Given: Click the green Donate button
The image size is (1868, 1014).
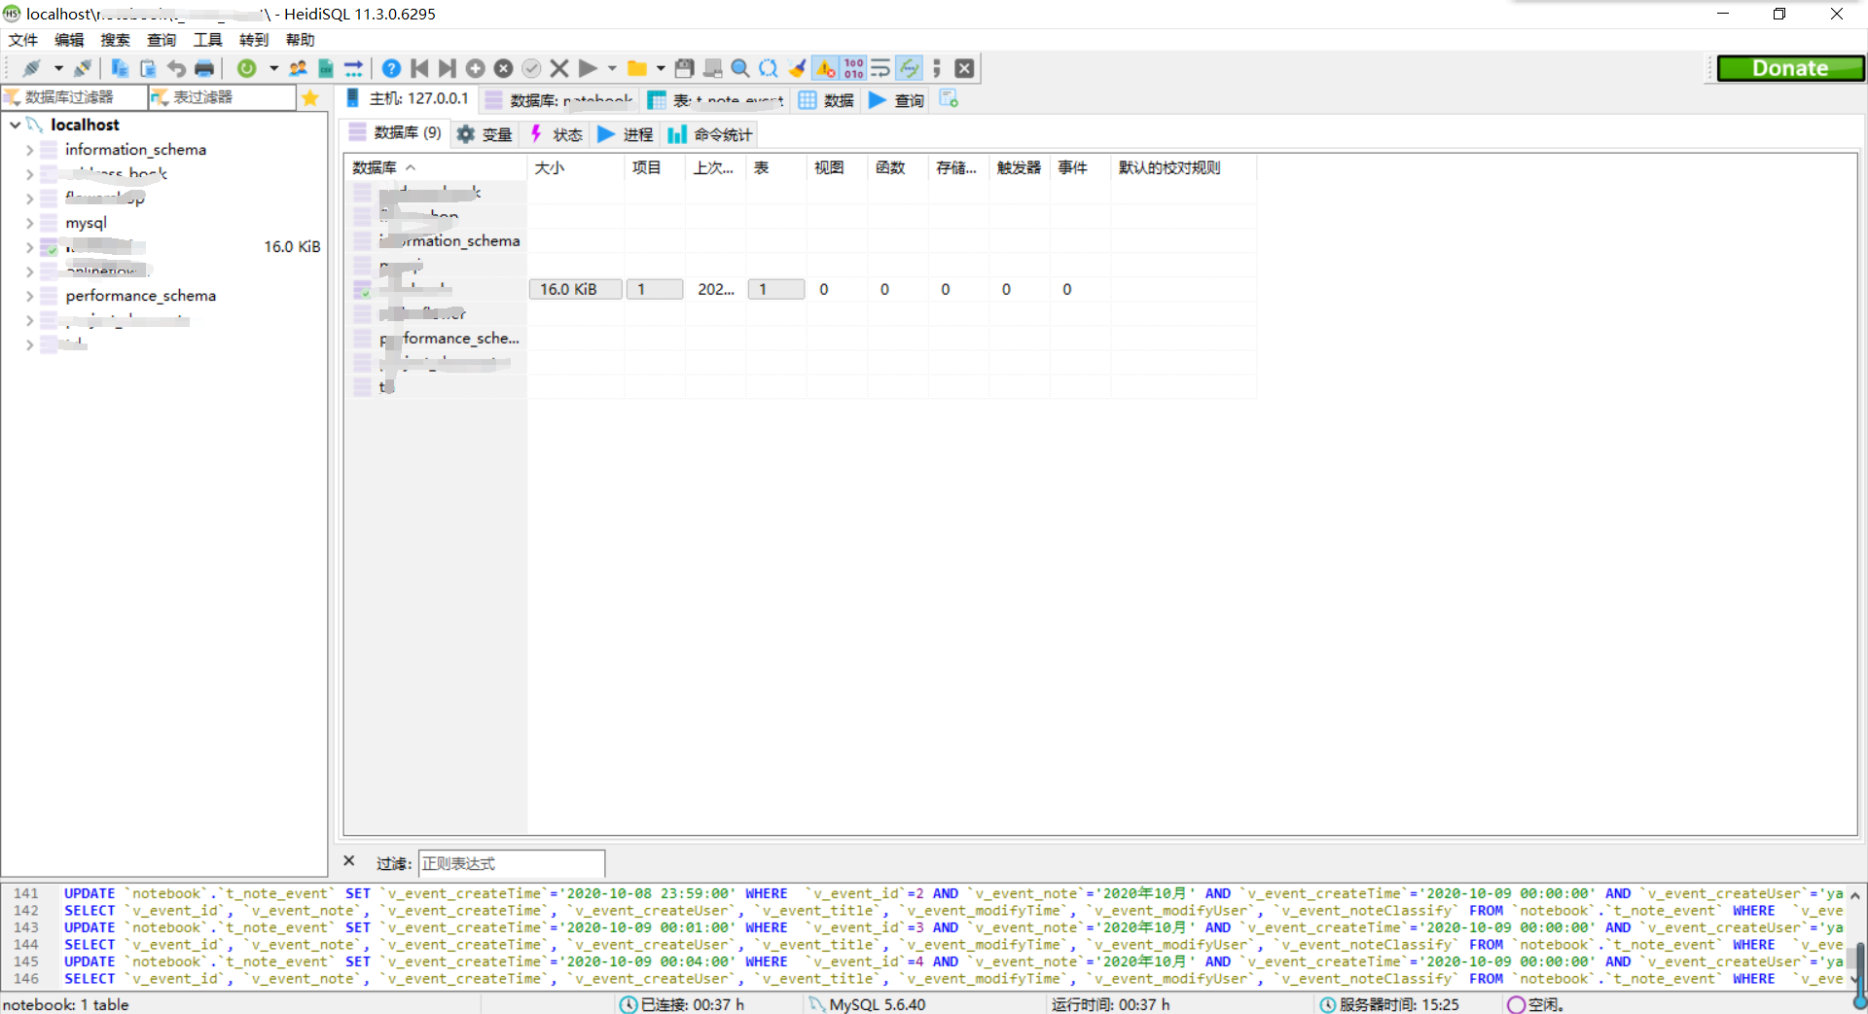Looking at the screenshot, I should click(x=1790, y=68).
